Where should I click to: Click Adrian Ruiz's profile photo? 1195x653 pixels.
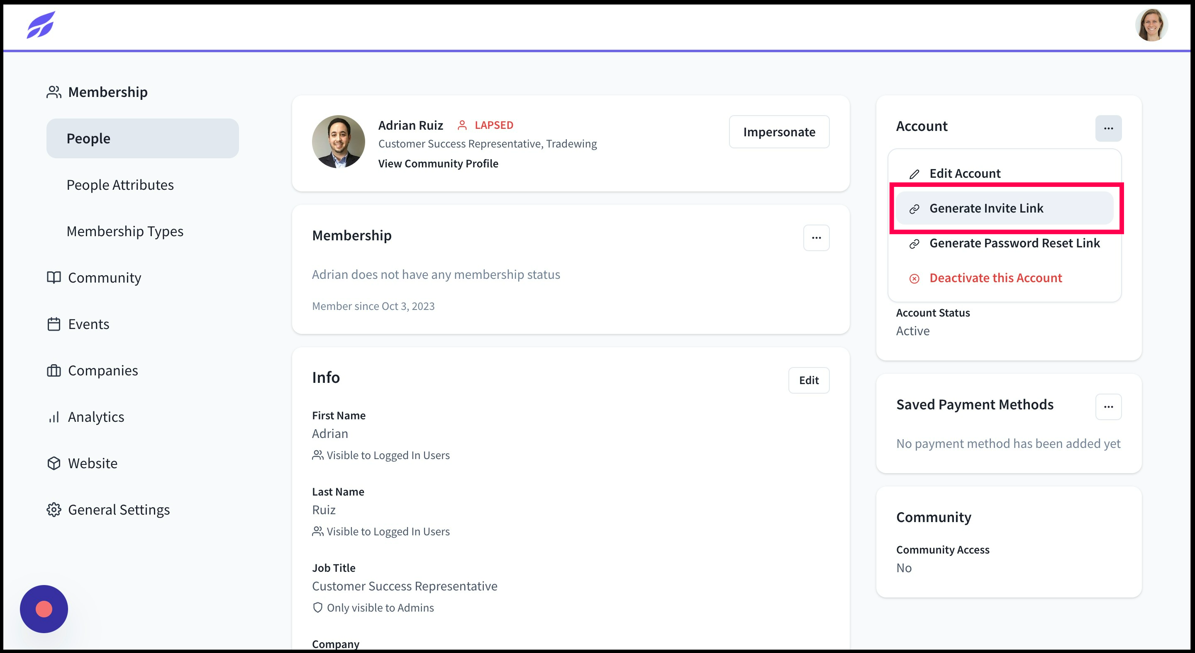(x=338, y=142)
